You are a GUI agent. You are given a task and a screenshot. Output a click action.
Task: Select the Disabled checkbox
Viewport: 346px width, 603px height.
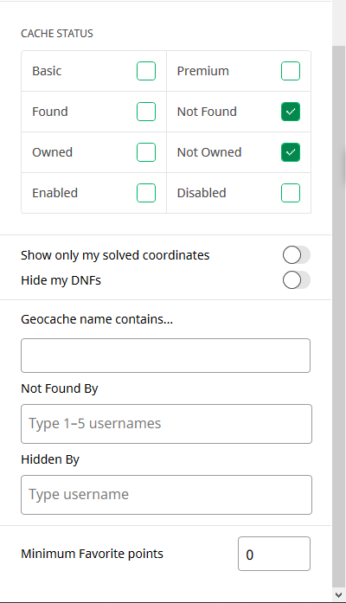[x=291, y=193]
